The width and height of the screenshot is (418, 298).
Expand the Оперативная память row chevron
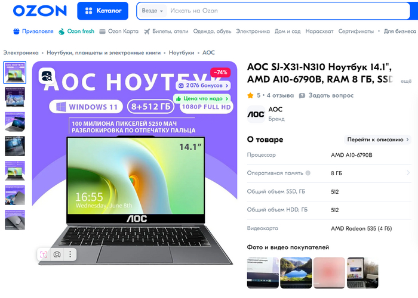click(408, 173)
